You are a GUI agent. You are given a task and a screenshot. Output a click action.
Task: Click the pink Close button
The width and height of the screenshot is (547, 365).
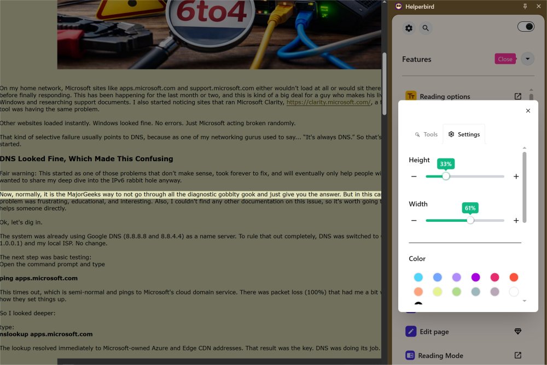click(x=505, y=59)
